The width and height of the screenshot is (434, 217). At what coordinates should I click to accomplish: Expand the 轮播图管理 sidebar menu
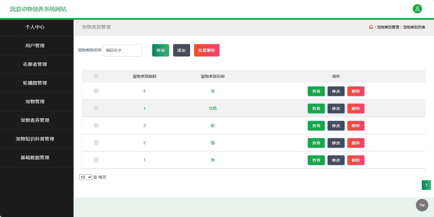tap(37, 83)
